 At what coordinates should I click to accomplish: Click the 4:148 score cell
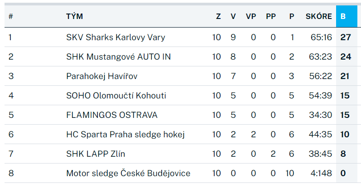[x=321, y=173]
